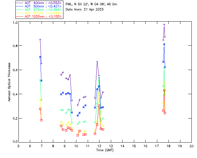Click the green diamond peak near 12 GMT
197x158 pixels.
(99, 78)
